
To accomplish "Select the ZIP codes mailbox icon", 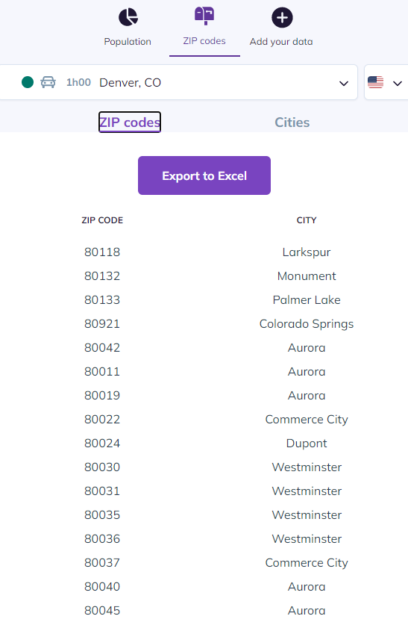I will [x=204, y=16].
